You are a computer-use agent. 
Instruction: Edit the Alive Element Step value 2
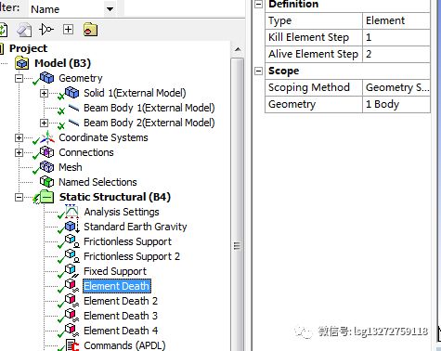tap(396, 54)
